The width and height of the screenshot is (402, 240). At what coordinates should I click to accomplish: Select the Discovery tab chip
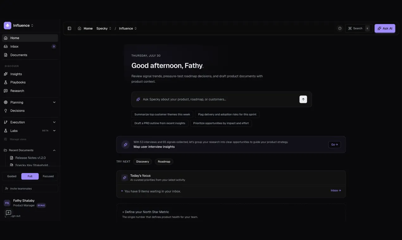point(142,162)
